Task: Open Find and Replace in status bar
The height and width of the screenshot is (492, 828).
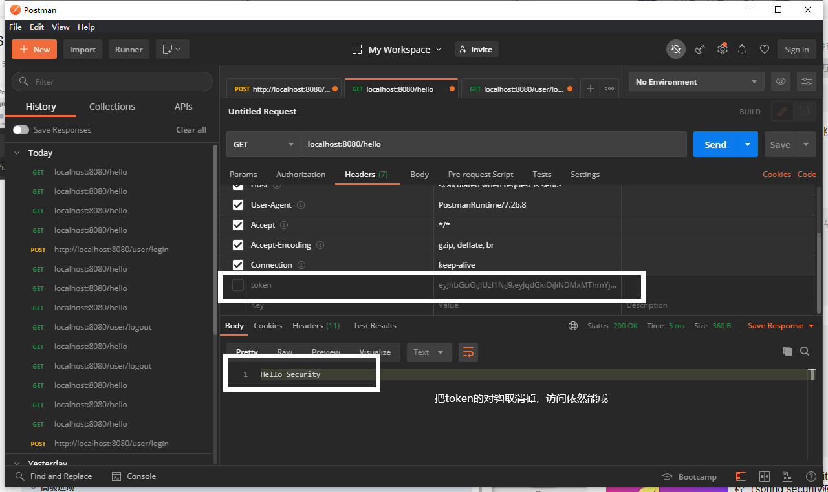Action: (54, 476)
